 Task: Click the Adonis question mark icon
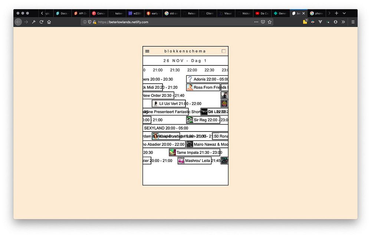click(190, 79)
